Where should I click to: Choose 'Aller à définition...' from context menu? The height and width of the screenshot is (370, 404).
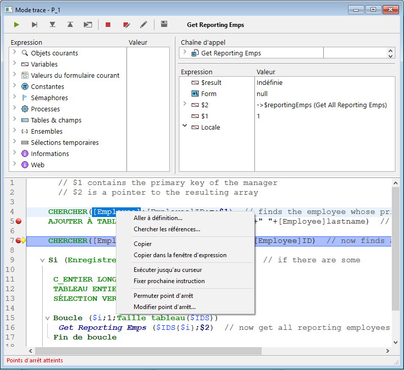[x=158, y=218]
